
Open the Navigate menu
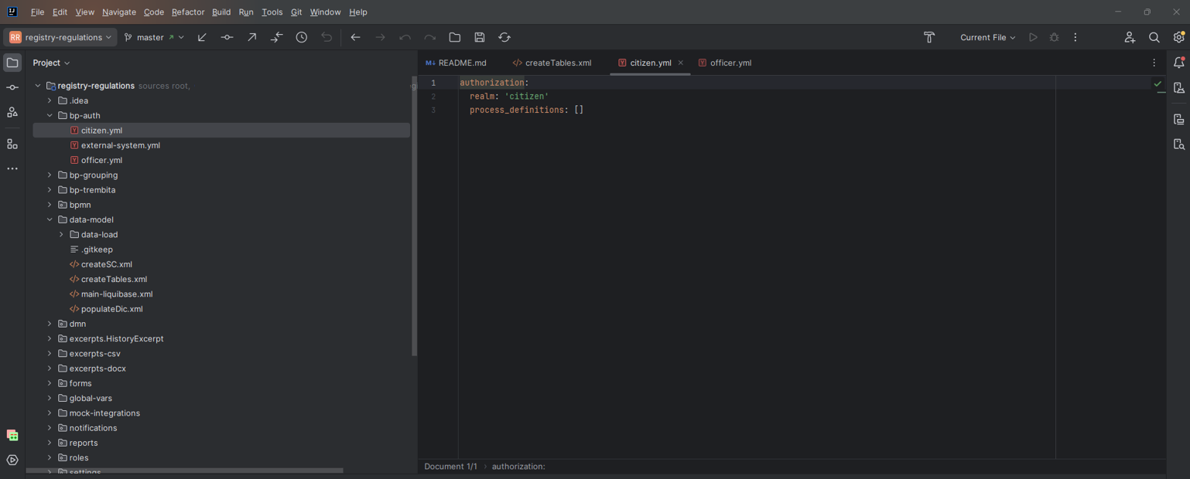click(119, 12)
